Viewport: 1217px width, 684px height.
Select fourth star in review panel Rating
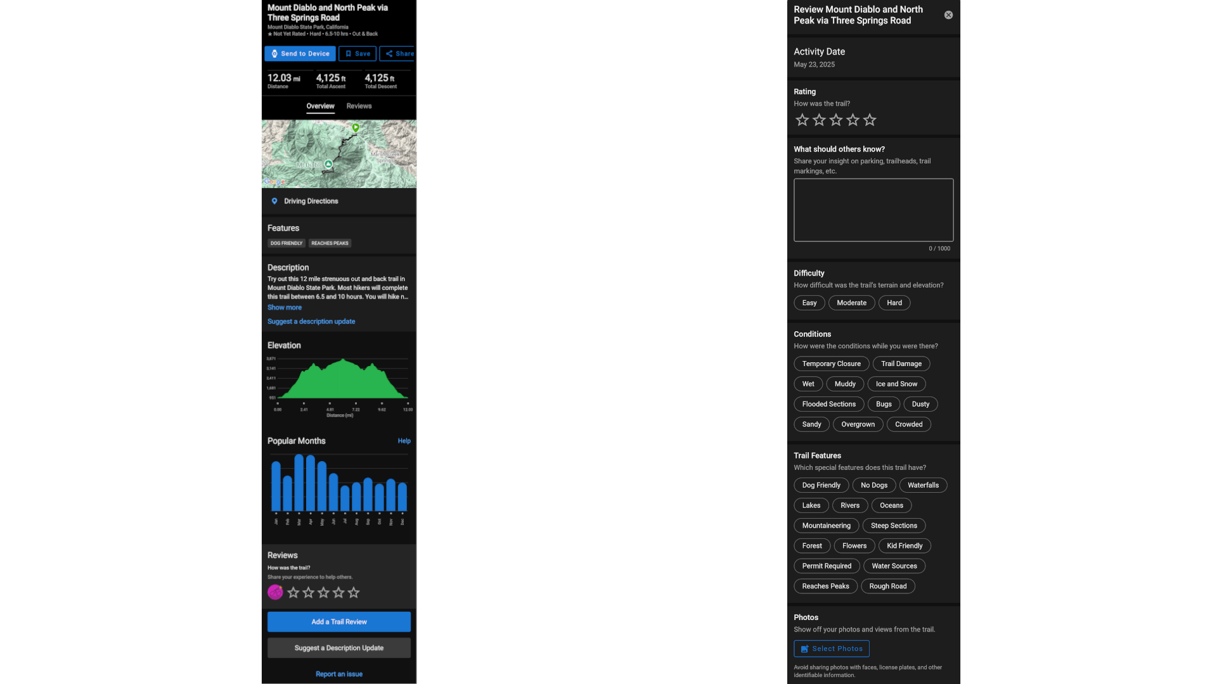[x=853, y=120]
